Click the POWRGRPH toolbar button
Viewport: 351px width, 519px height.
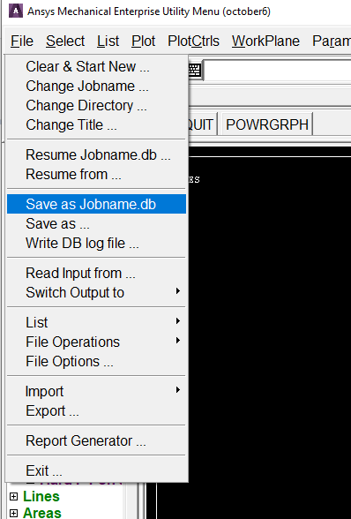point(267,124)
